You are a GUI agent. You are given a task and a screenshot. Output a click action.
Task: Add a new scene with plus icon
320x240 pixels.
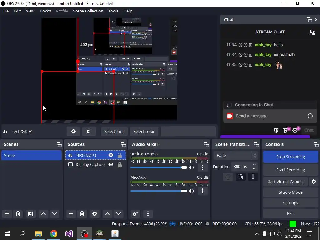coord(7,214)
